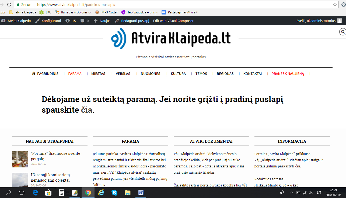Open the 'Fortūna' Šiauliuose article thumbnail
This screenshot has width=346, height=198.
pos(20,159)
